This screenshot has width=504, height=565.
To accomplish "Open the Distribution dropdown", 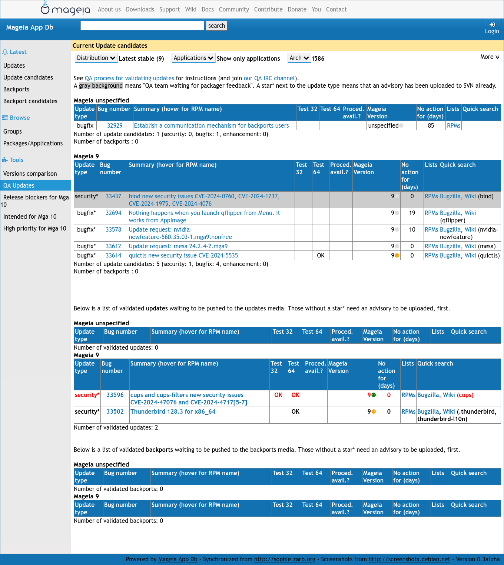I will point(96,58).
